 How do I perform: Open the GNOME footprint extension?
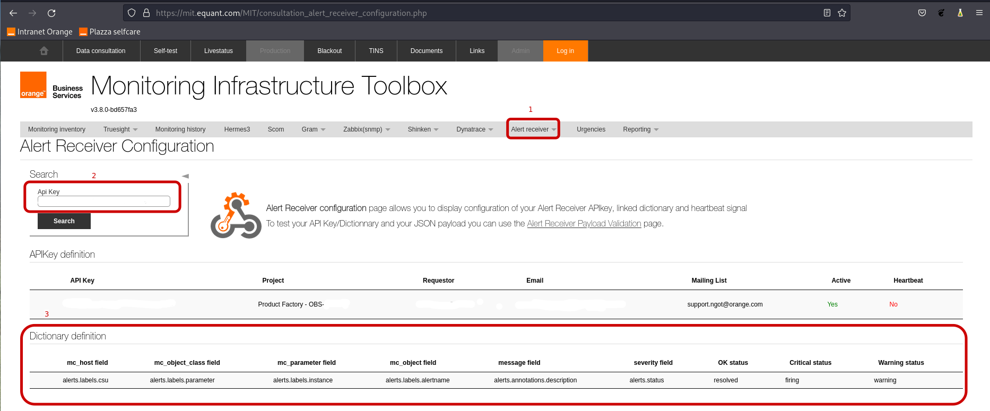(x=941, y=13)
